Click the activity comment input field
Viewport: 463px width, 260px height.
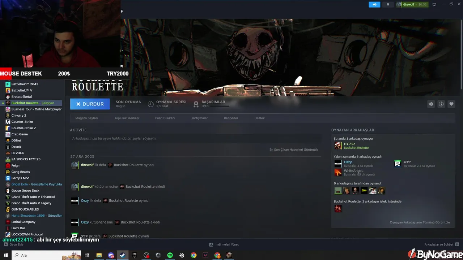pyautogui.click(x=196, y=138)
